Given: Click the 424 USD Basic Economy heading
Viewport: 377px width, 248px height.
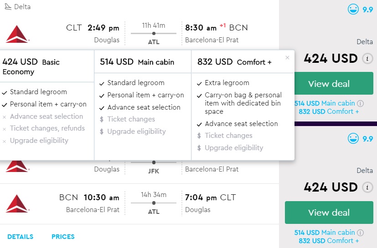Looking at the screenshot, I should (x=31, y=66).
